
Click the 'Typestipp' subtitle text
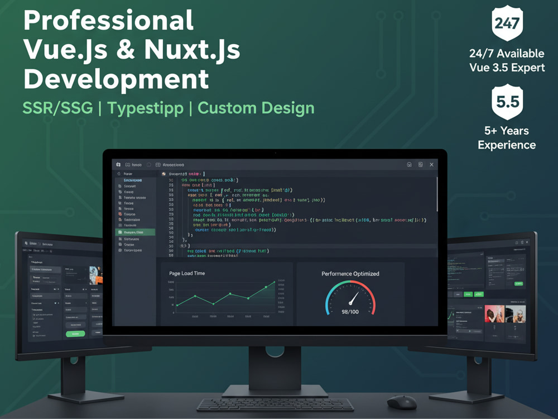145,108
